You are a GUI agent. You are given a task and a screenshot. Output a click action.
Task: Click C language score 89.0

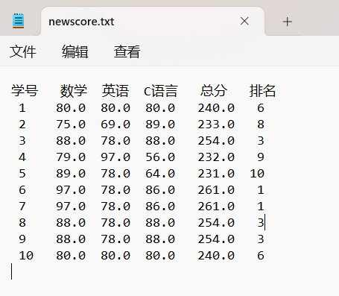(x=160, y=125)
